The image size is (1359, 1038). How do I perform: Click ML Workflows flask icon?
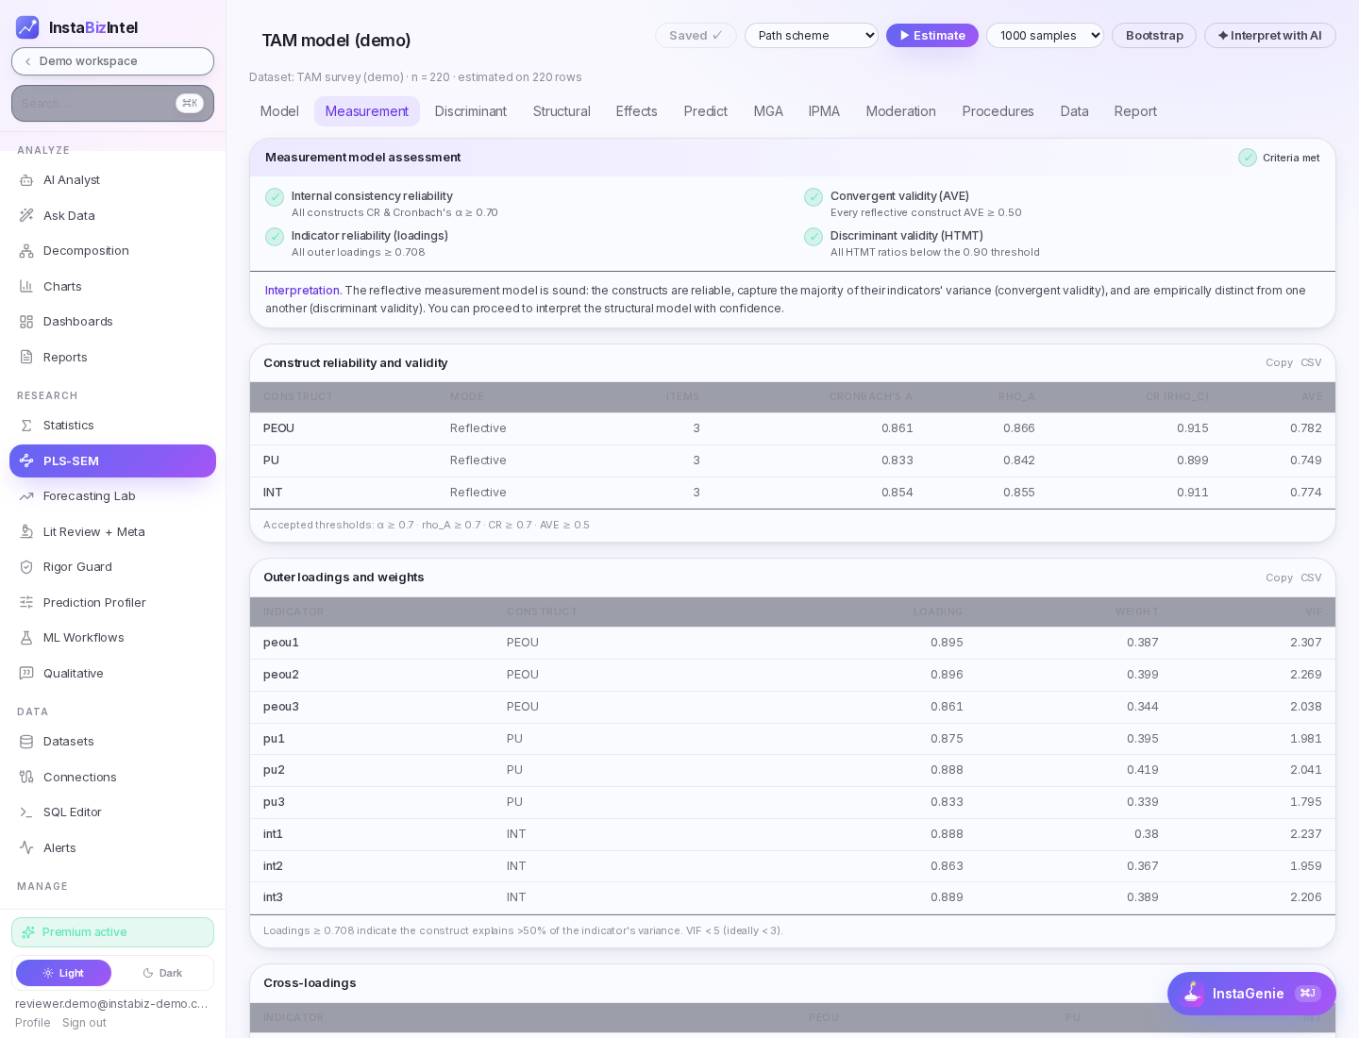click(x=26, y=638)
